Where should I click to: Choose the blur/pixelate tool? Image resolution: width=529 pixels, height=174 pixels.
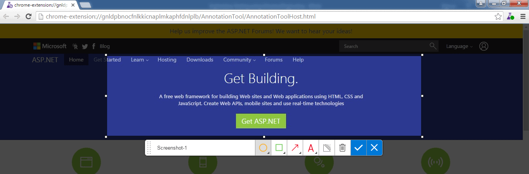(x=327, y=148)
